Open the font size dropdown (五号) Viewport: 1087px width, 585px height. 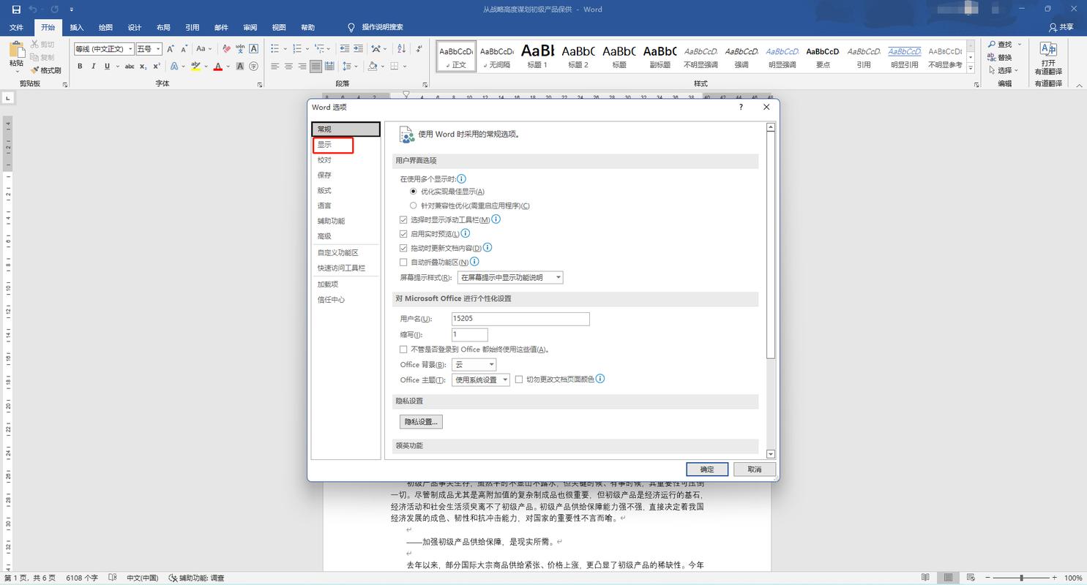coord(157,49)
